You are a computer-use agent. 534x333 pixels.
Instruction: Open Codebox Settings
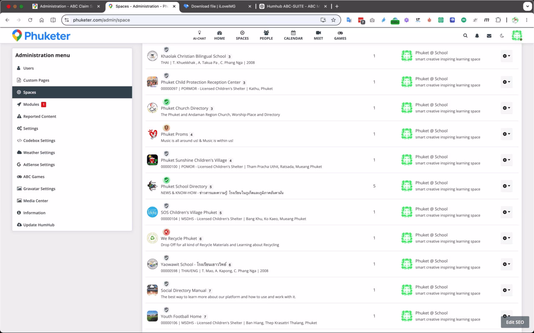point(72,141)
